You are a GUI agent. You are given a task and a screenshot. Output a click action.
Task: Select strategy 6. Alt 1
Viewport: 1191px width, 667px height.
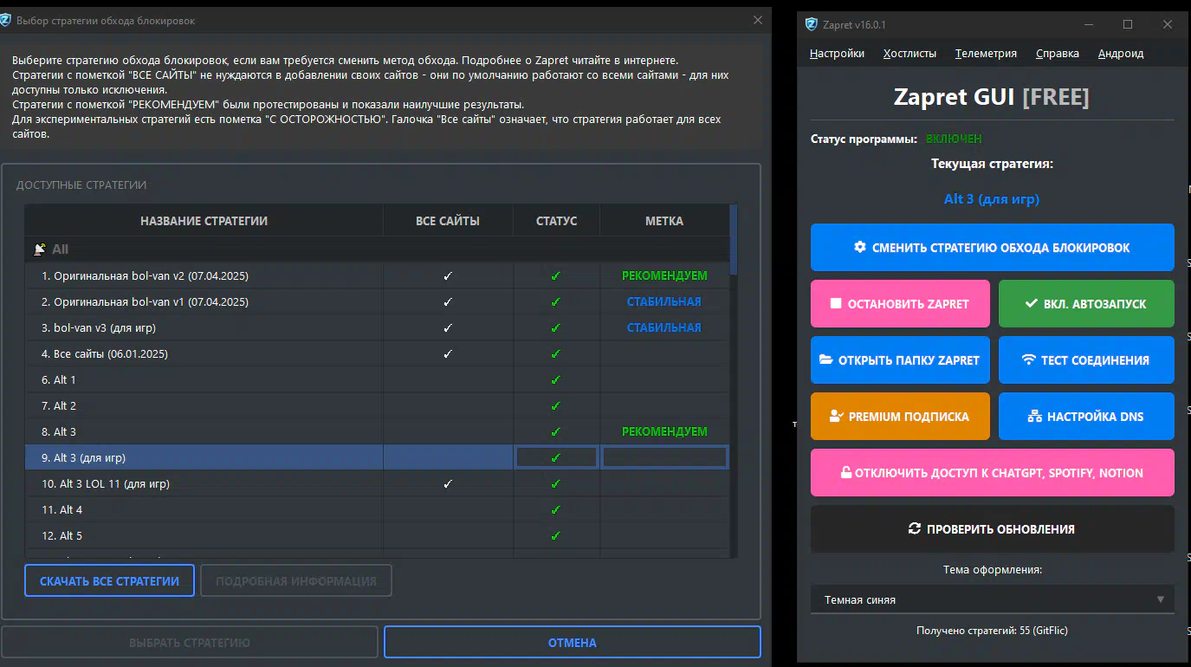[x=378, y=379]
